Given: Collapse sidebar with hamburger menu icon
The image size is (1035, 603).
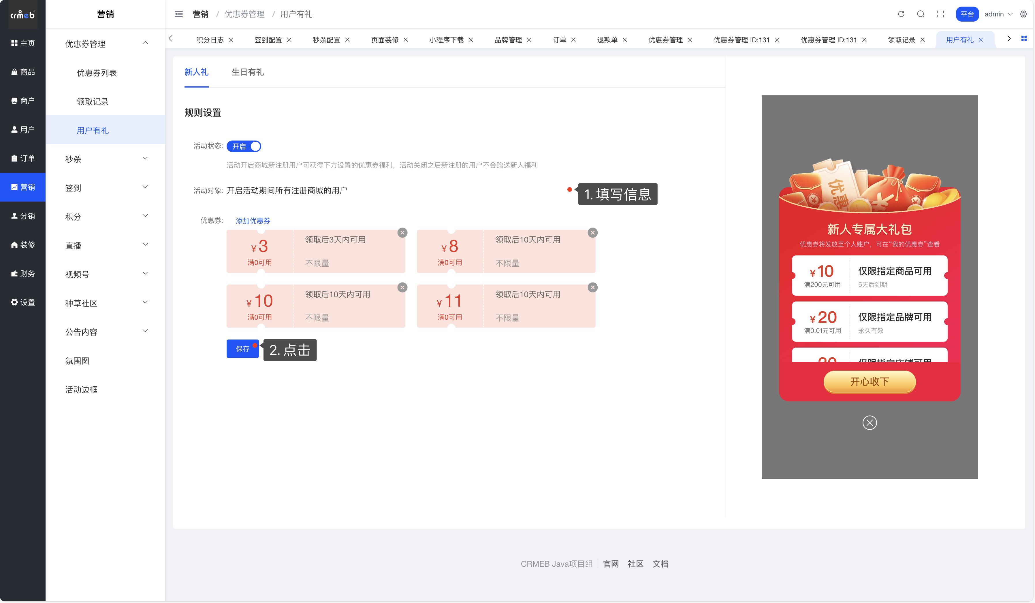Looking at the screenshot, I should [x=179, y=14].
